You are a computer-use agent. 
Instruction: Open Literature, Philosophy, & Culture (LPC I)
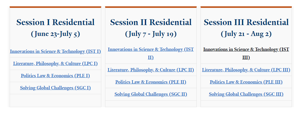click(55, 64)
